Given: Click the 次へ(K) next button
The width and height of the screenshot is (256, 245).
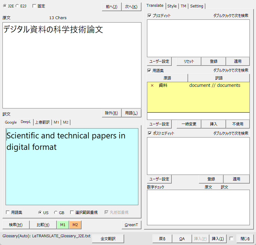Looking at the screenshot, I should coord(131,6).
